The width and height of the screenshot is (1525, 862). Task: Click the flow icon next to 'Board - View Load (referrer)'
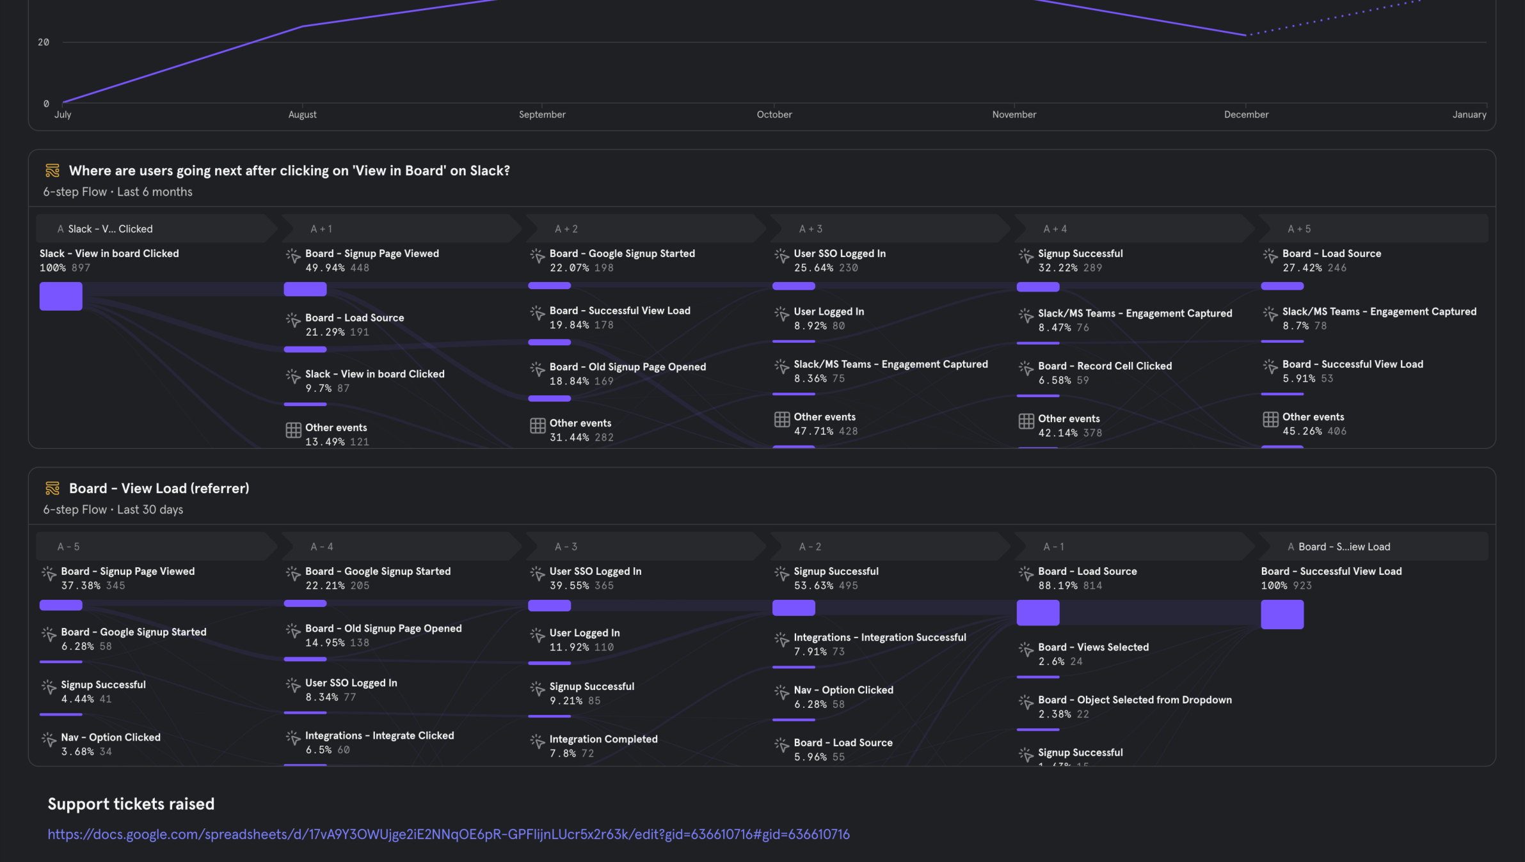point(52,488)
